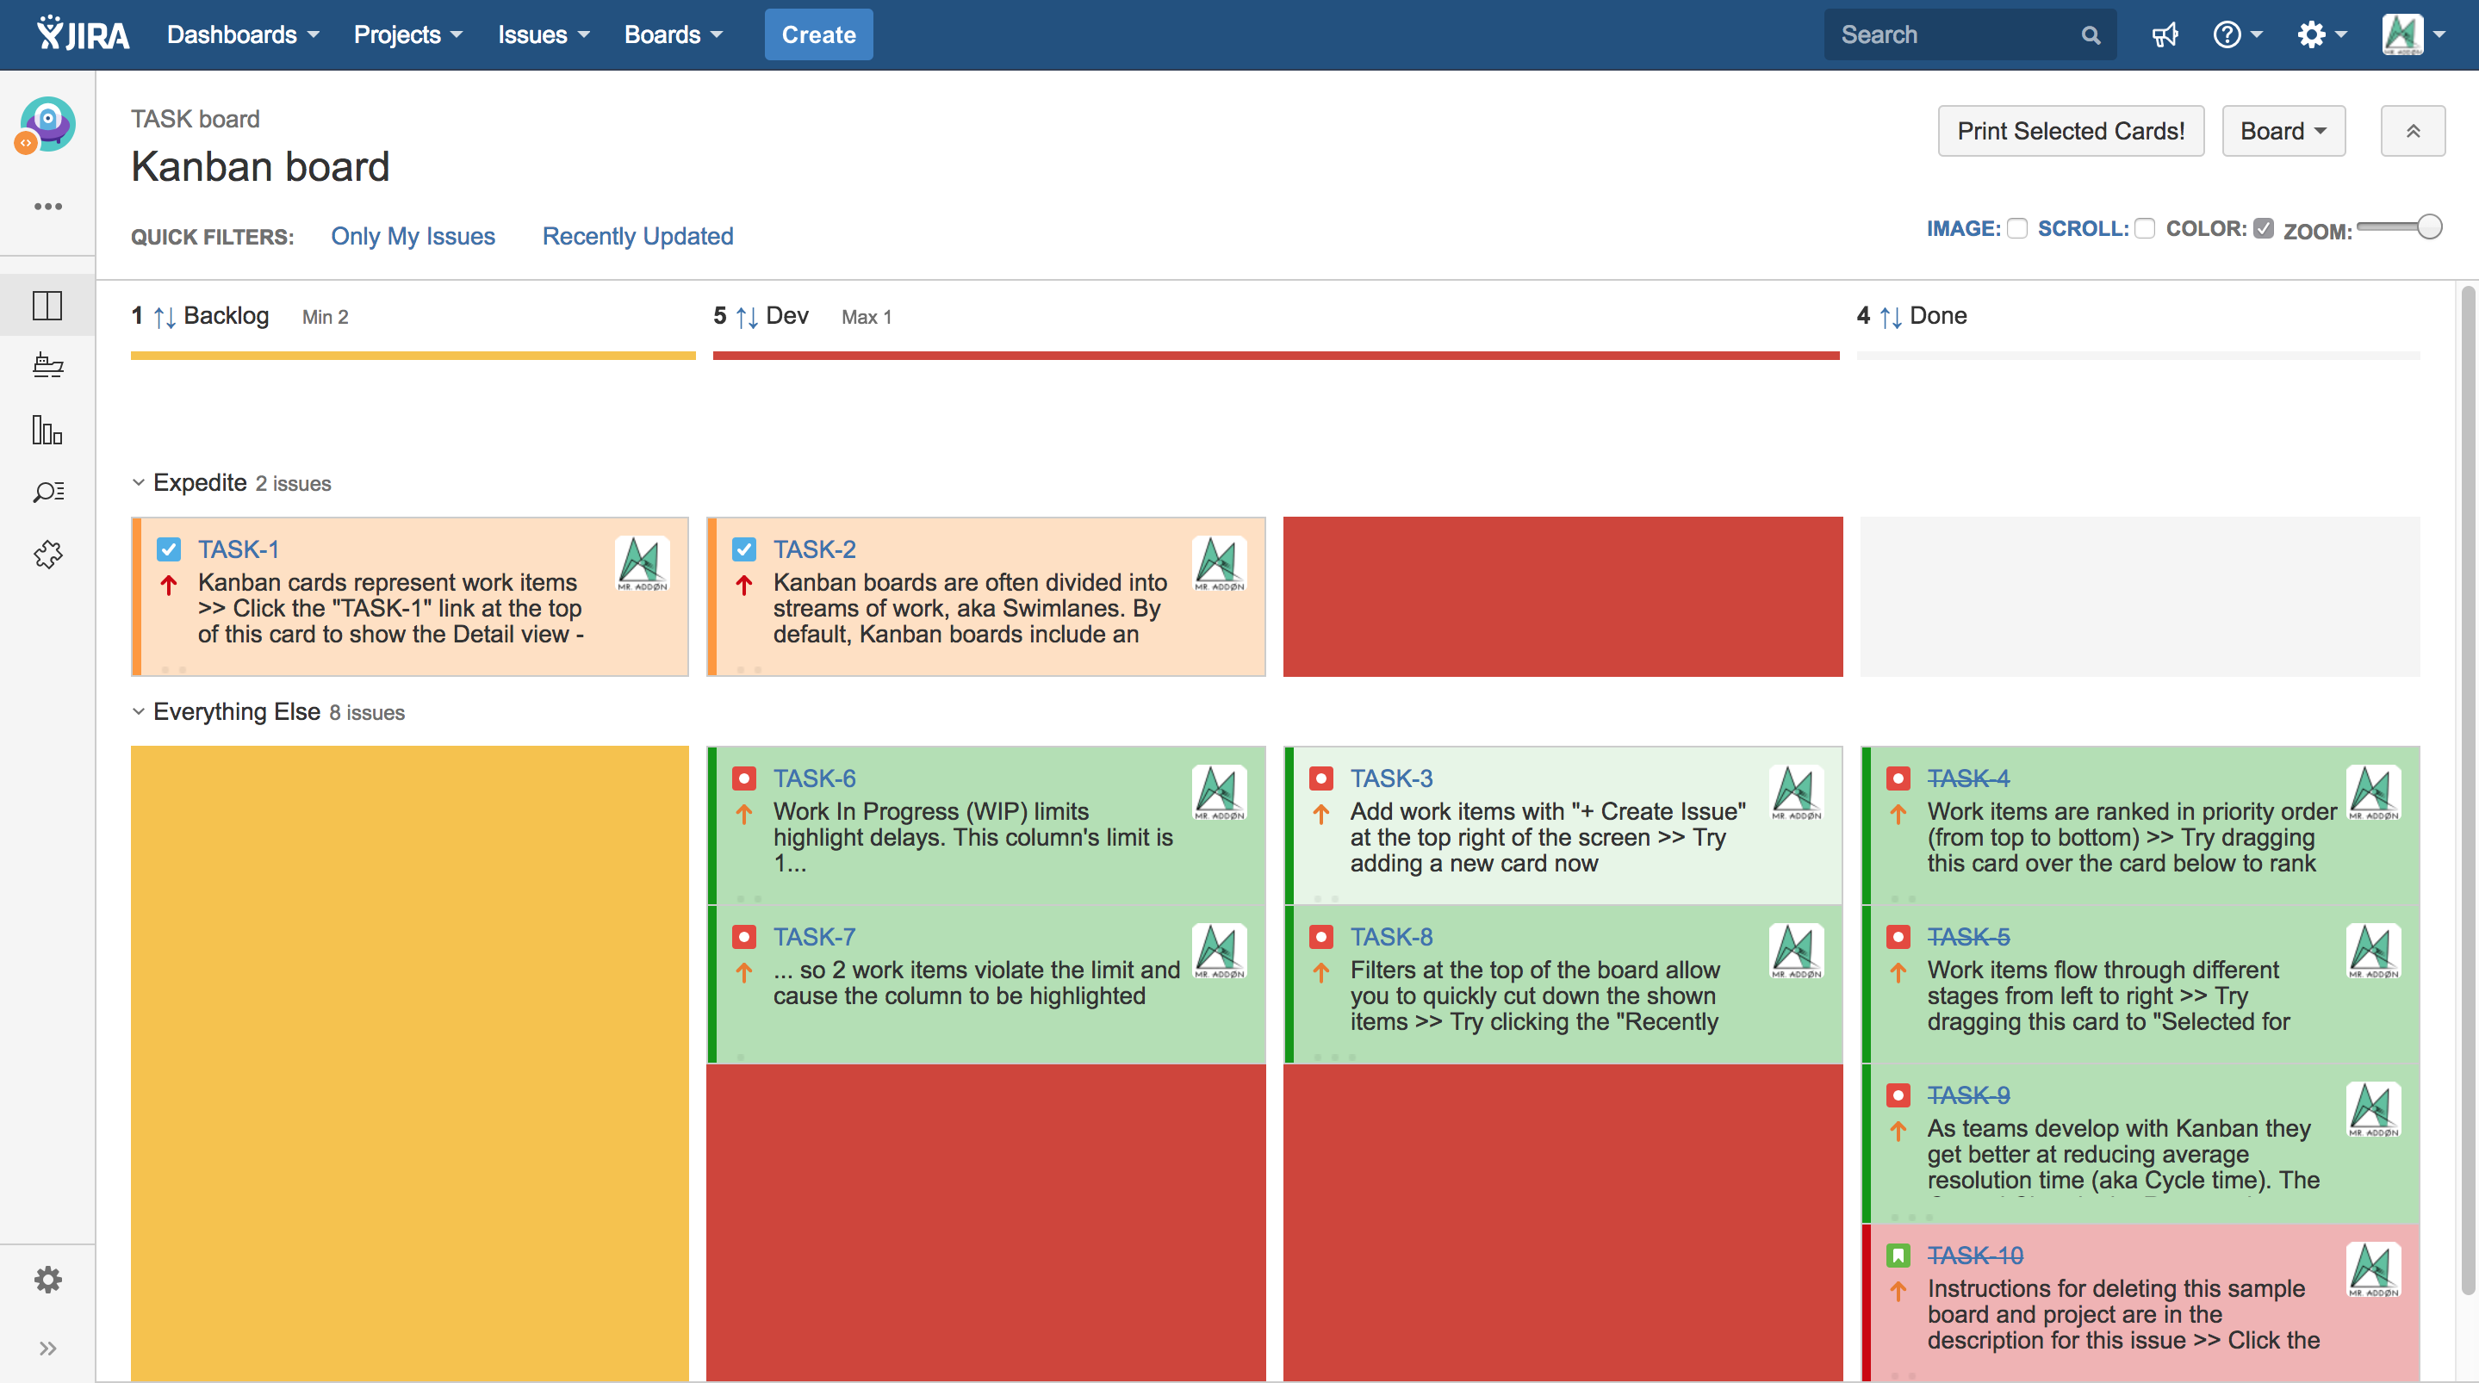Open the Kanban board view sidebar icon

coord(47,305)
